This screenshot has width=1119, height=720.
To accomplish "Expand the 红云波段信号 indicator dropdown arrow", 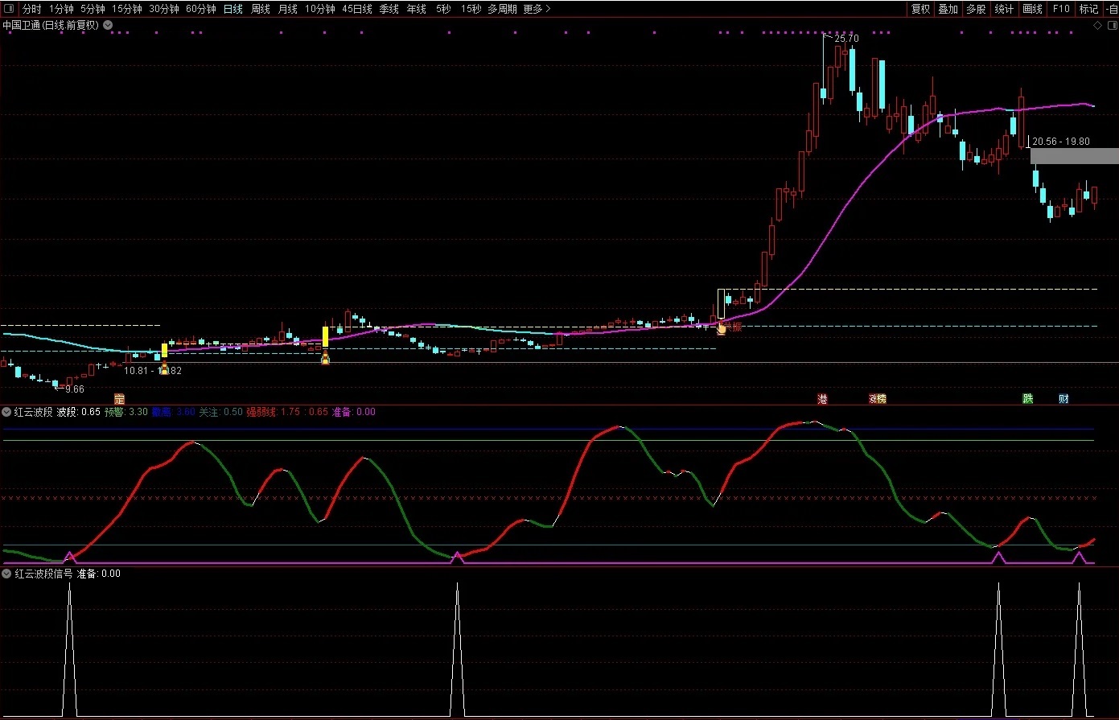I will coord(7,574).
